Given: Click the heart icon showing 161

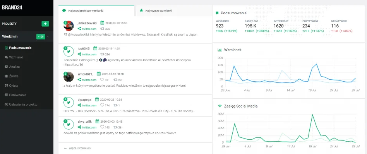Looking at the screenshot, I should click(102, 80).
